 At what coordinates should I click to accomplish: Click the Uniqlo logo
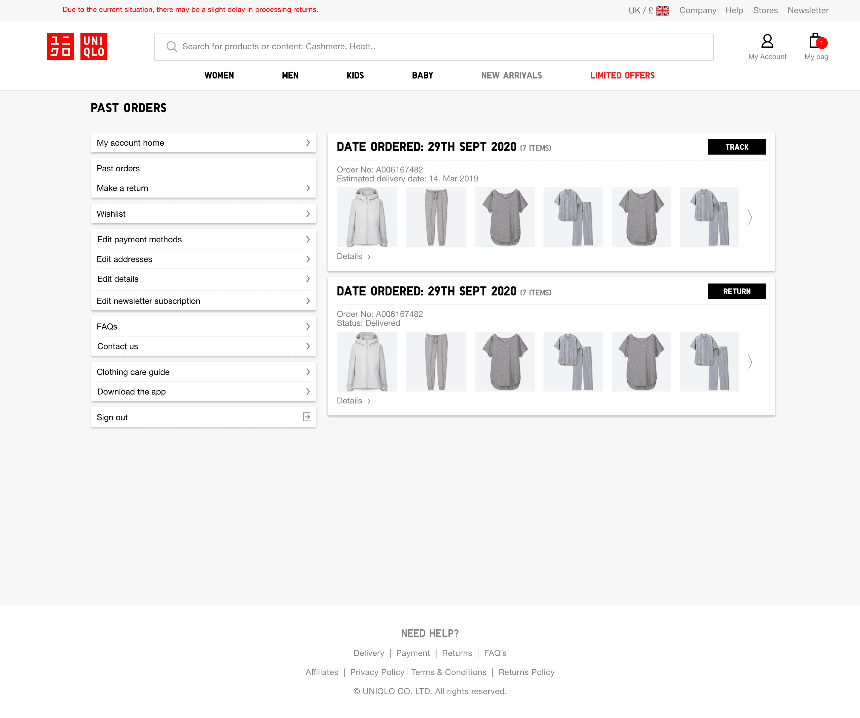tap(77, 46)
